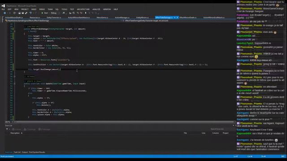This screenshot has width=287, height=161.
Task: Click the Navigate Forward toolbar icon
Action: 10,13
